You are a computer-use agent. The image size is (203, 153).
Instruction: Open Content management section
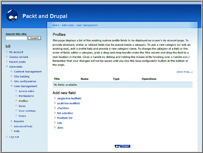[28, 72]
